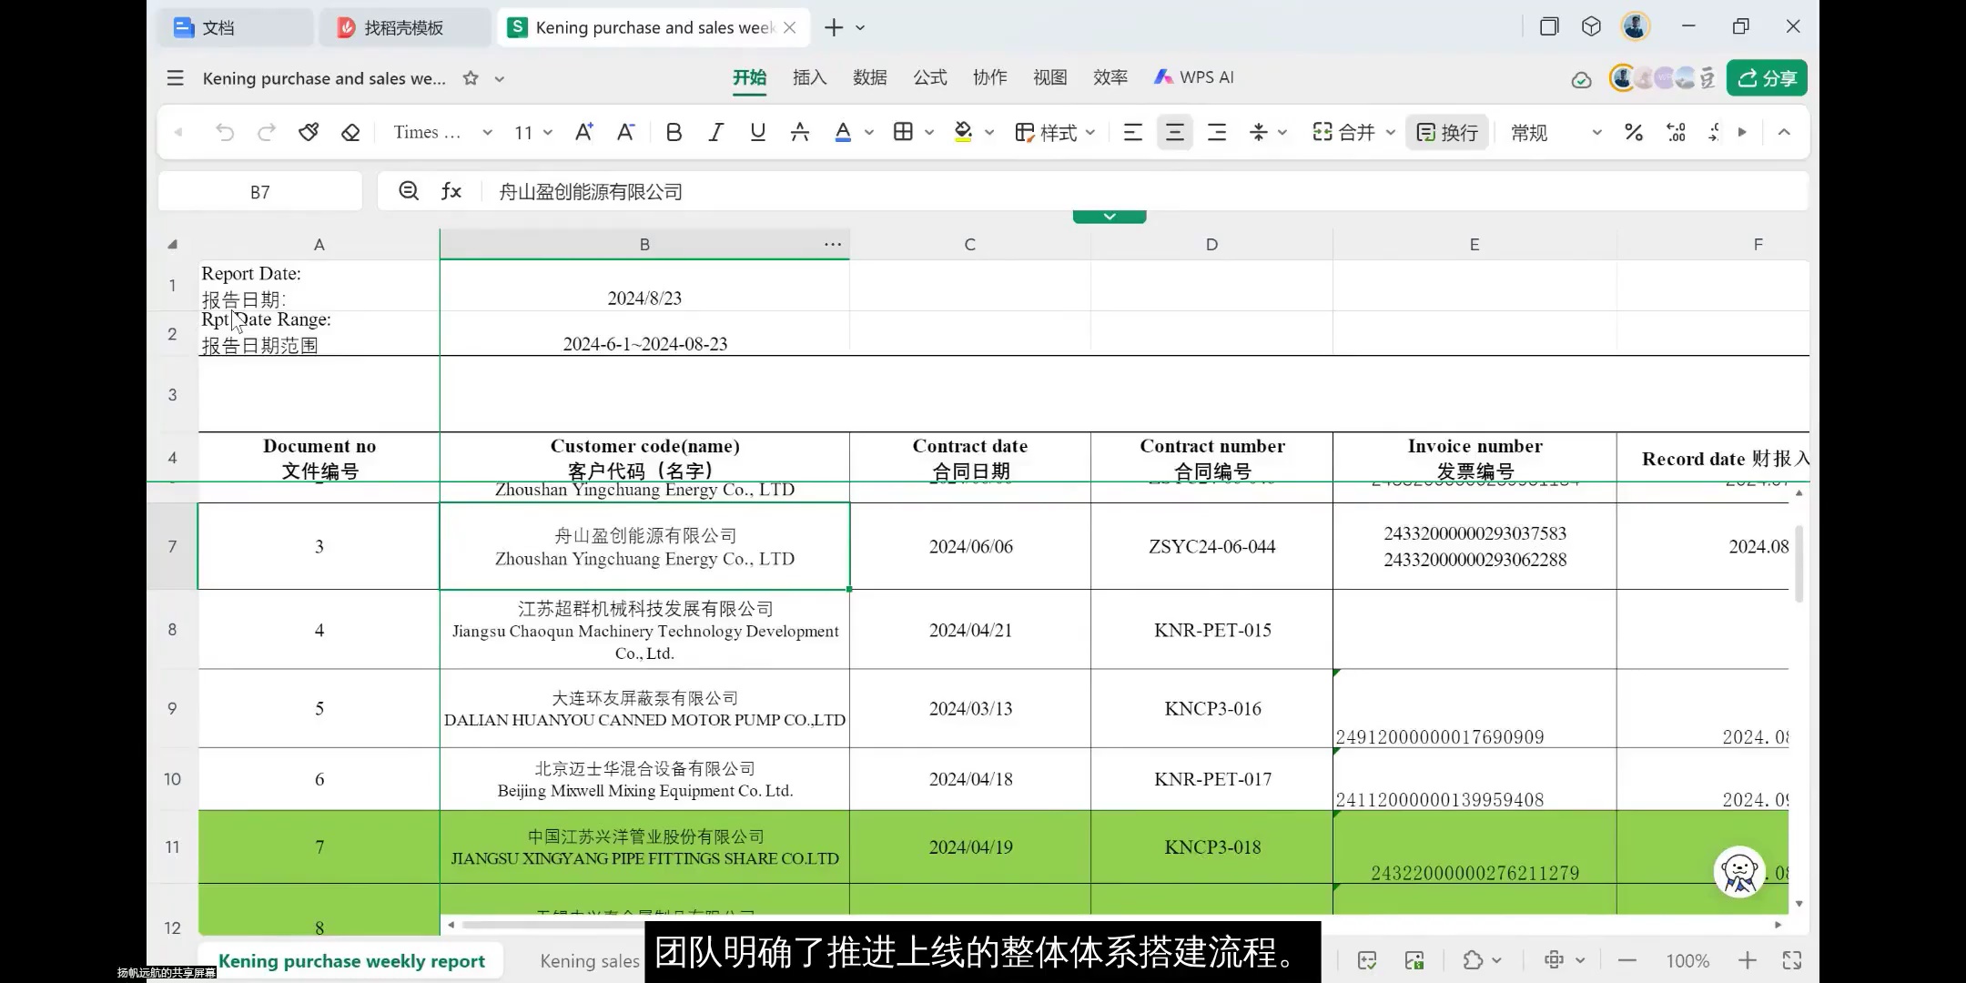This screenshot has width=1966, height=983.
Task: Underline the selected text
Action: (x=756, y=132)
